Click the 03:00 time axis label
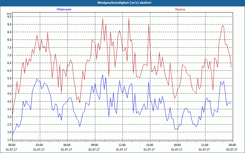Image resolution: width=245 pixels, height=153 pixels. 39,145
